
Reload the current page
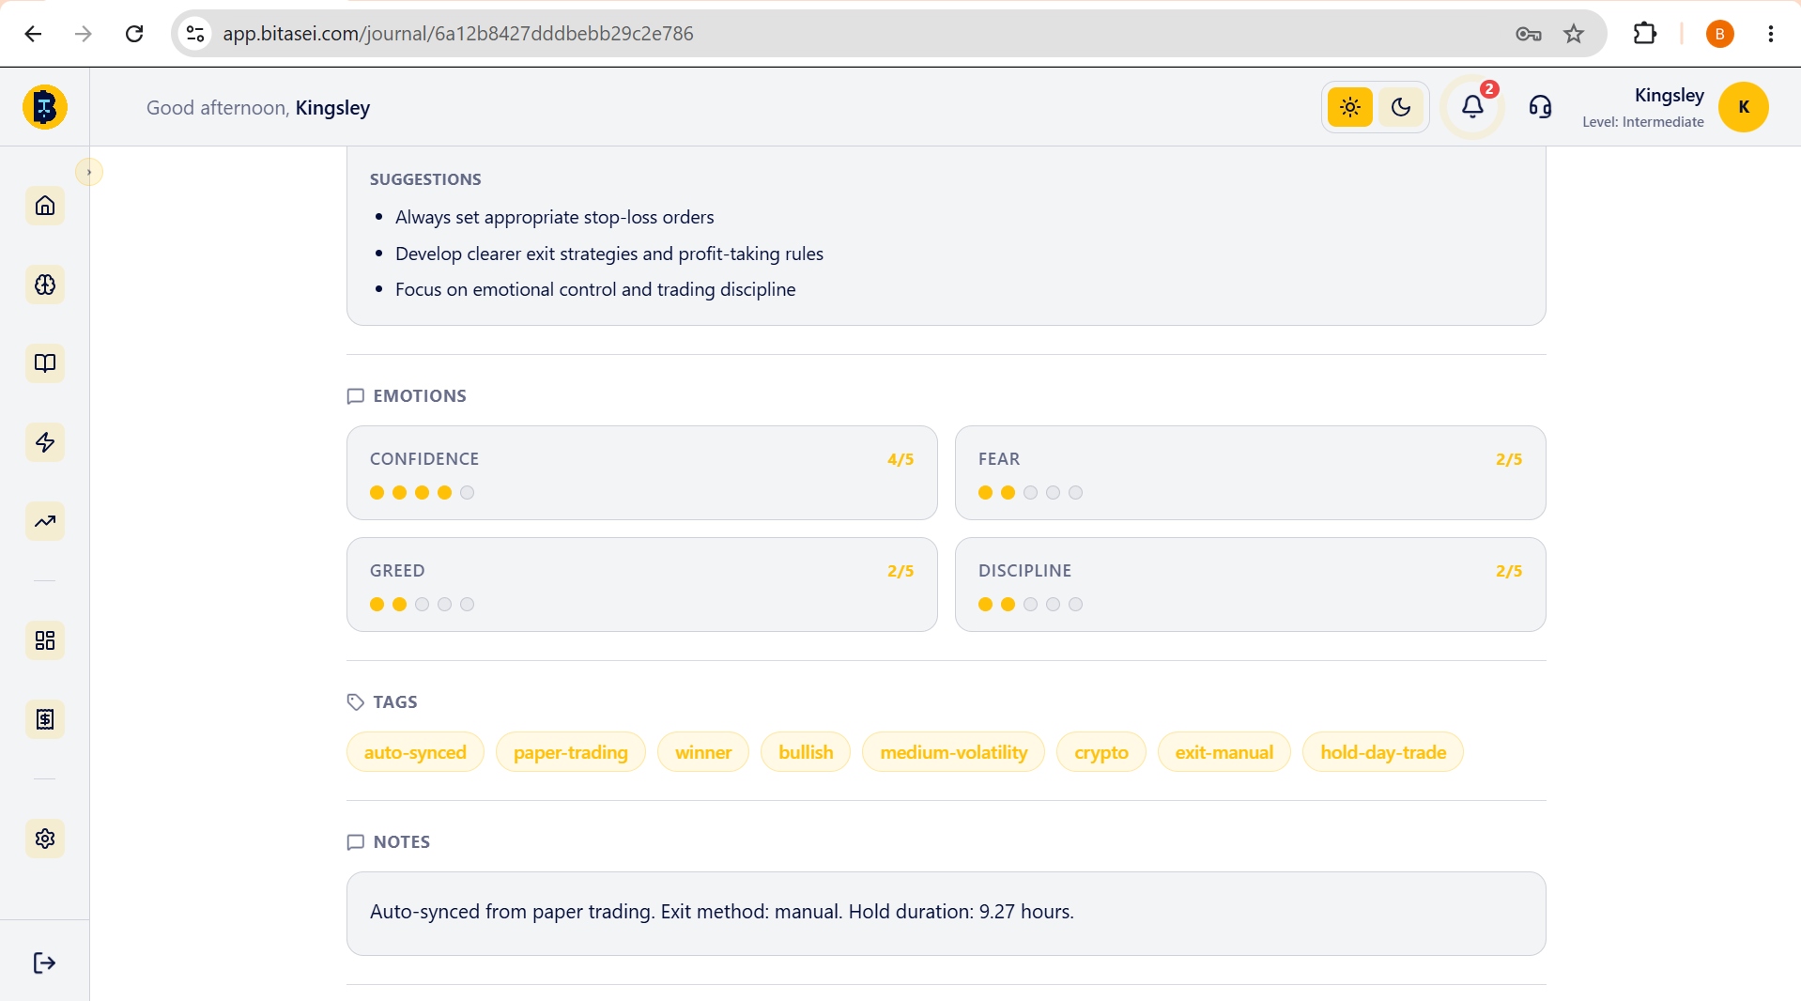(134, 34)
